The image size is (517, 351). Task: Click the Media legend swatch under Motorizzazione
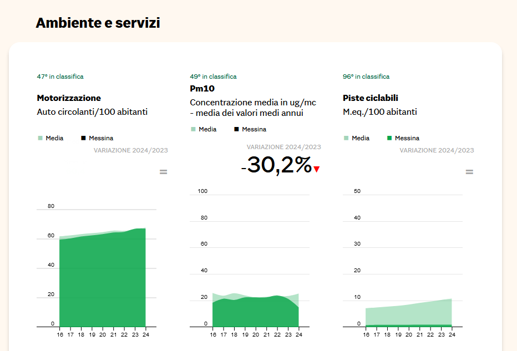coord(40,138)
